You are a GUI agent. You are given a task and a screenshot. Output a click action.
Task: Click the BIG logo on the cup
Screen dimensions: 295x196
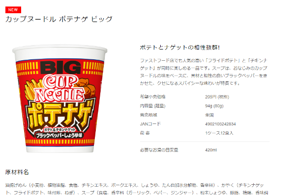tap(60, 67)
